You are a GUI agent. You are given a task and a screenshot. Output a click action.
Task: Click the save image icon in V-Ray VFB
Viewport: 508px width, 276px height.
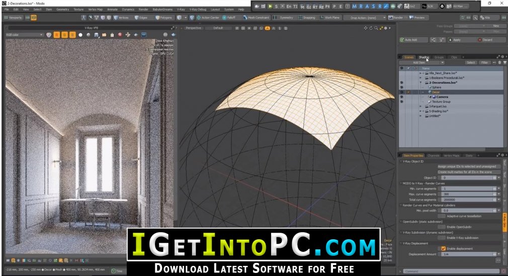coord(96,35)
